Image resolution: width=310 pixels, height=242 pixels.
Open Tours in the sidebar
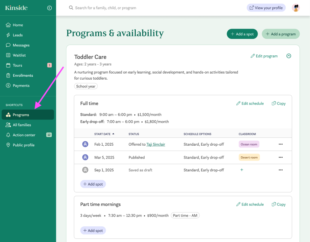click(x=17, y=65)
